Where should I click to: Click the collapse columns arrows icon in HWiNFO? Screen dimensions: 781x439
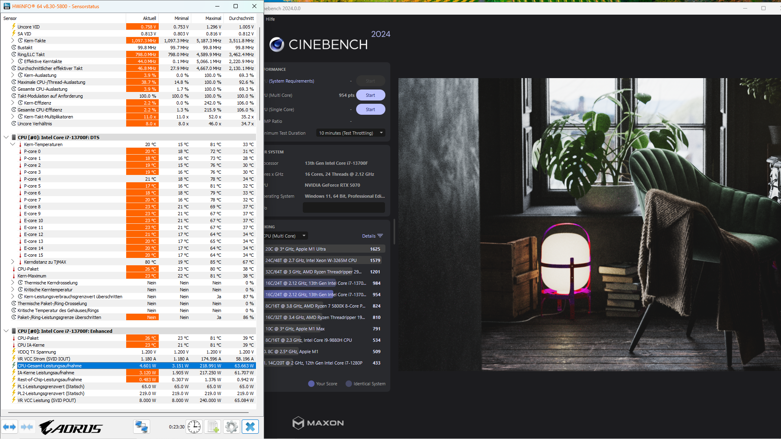point(27,427)
